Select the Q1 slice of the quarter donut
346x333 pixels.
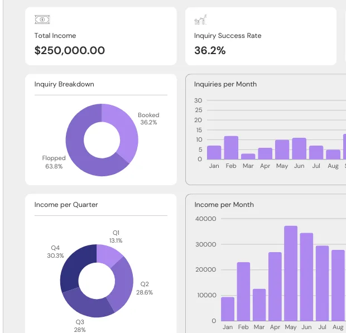(108, 254)
